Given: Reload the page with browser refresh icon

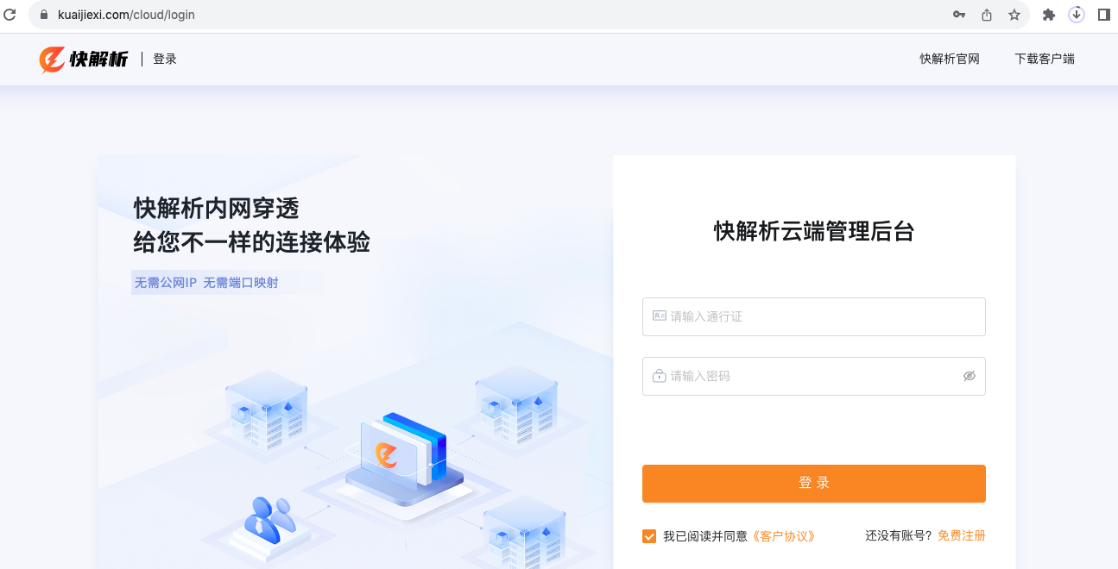Looking at the screenshot, I should point(10,15).
